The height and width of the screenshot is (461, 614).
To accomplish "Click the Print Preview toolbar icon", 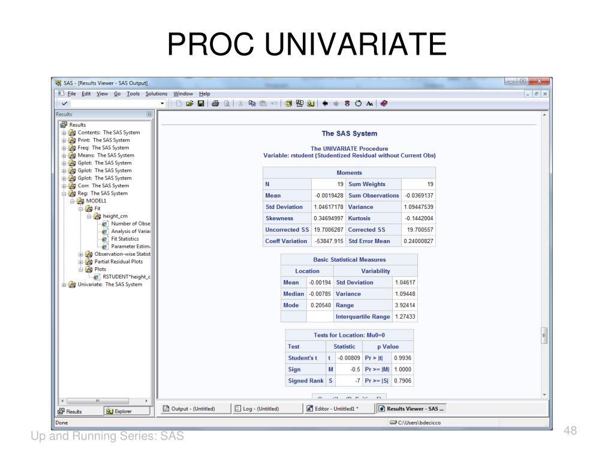I will (226, 103).
